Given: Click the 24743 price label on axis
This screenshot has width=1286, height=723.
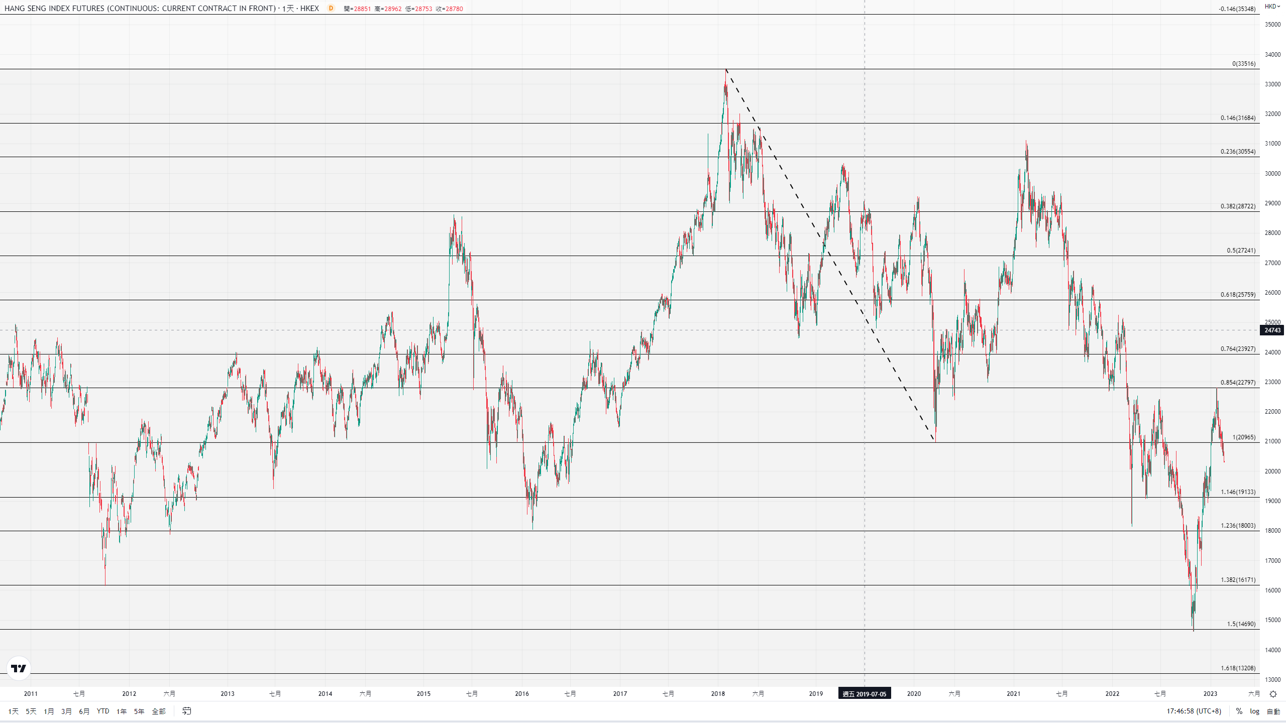Looking at the screenshot, I should click(1272, 330).
